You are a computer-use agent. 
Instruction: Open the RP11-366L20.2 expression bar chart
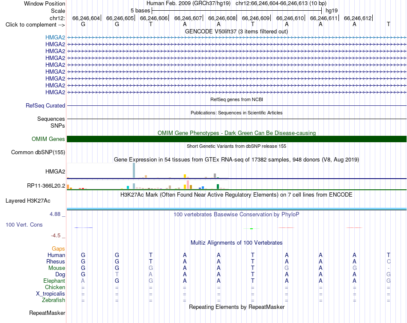point(148,185)
